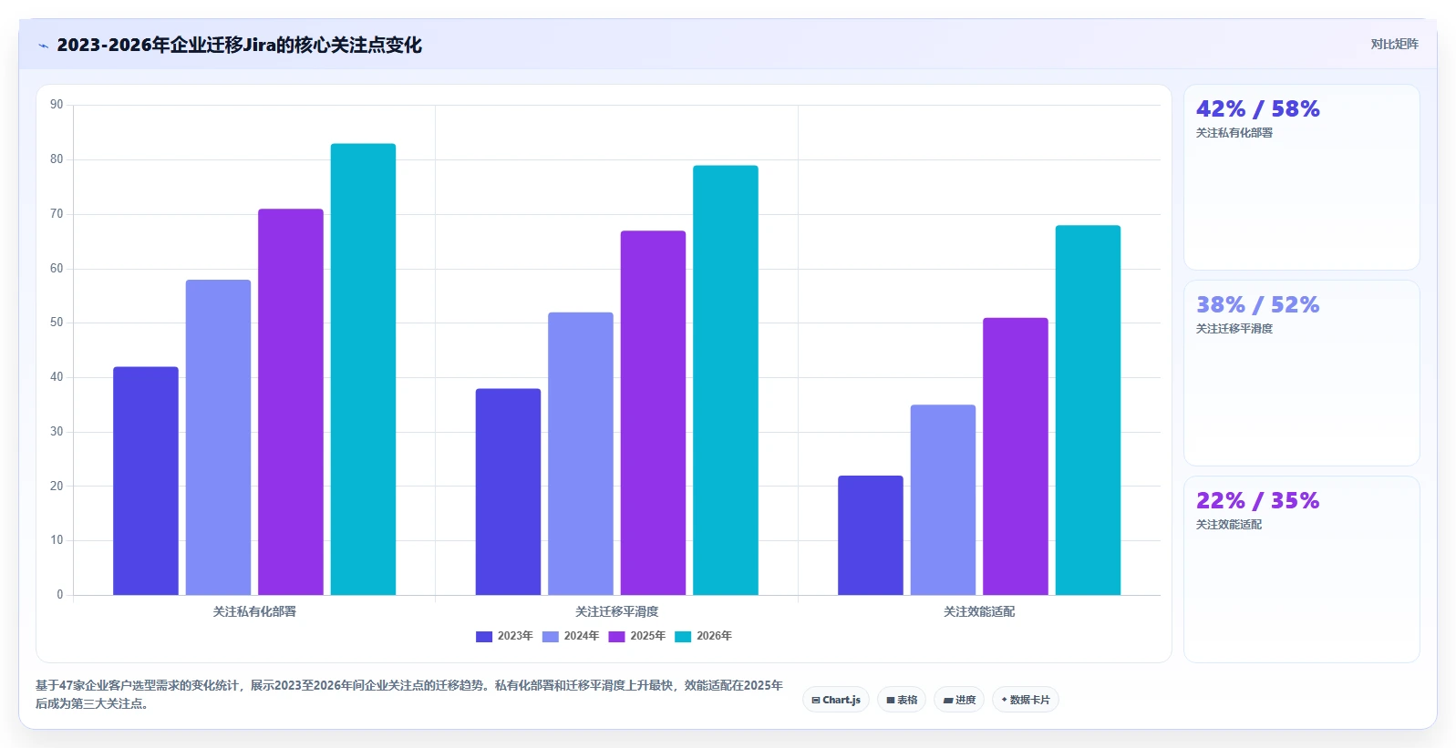Click the 关注效能适配 caption in the third card
The height and width of the screenshot is (748, 1456).
click(x=1229, y=525)
